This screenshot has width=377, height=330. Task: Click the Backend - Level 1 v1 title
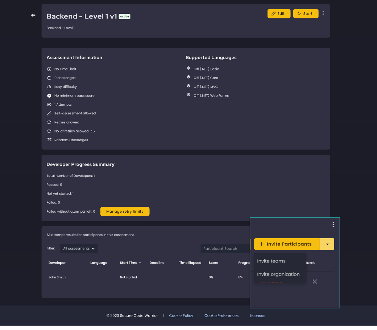tap(82, 16)
